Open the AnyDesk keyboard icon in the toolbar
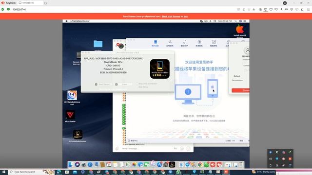Viewport: 312px width, 175px height. [x=286, y=9]
